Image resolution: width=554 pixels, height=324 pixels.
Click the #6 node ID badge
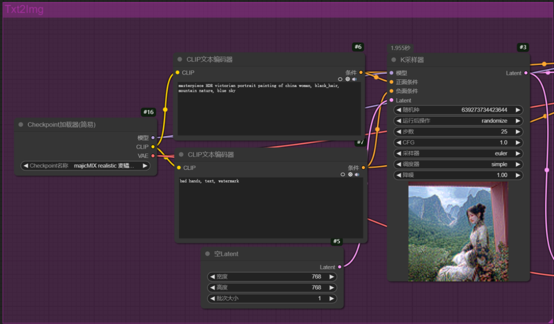[358, 47]
